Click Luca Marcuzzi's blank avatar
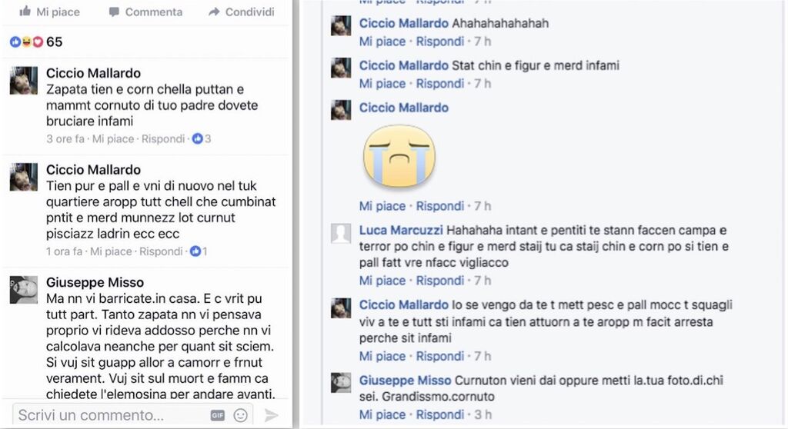Image resolution: width=788 pixels, height=429 pixels. 341,233
